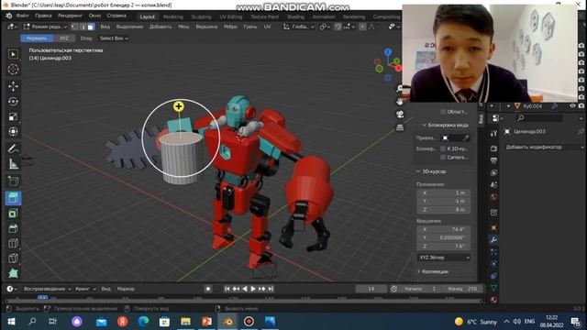Open the Рендеринг menu

click(70, 16)
